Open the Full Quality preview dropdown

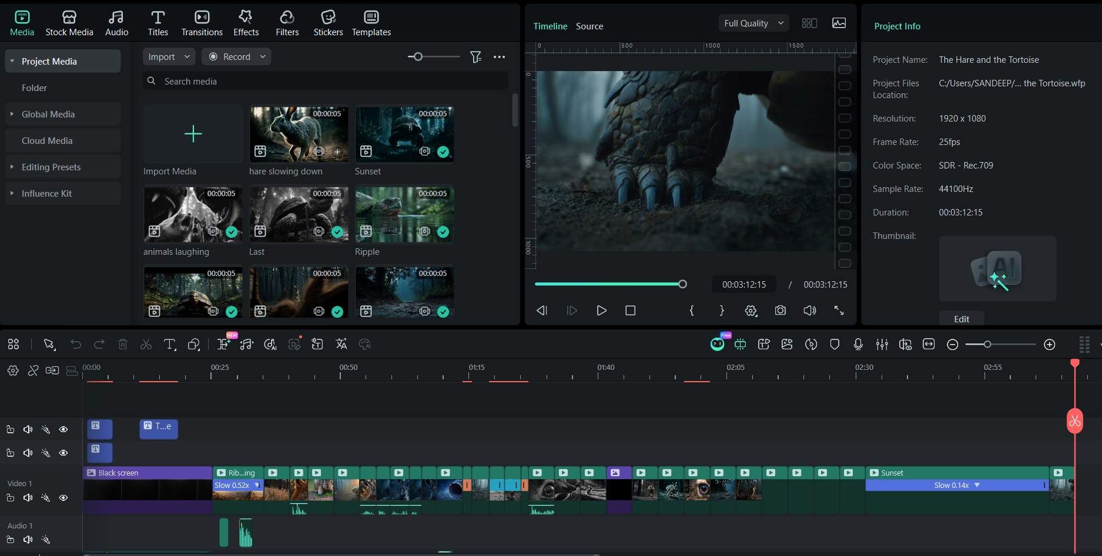click(x=754, y=23)
